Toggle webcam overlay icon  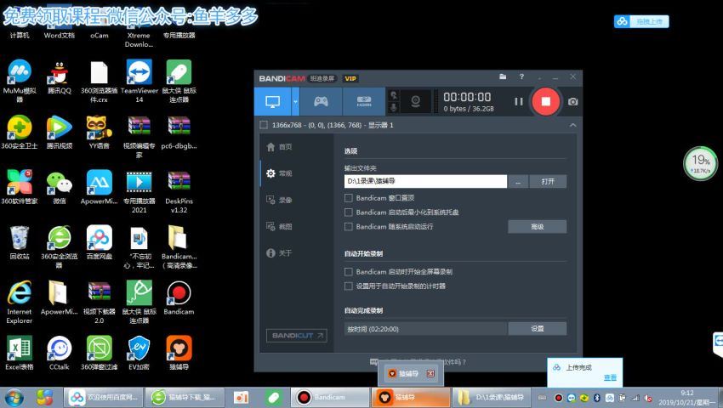415,101
